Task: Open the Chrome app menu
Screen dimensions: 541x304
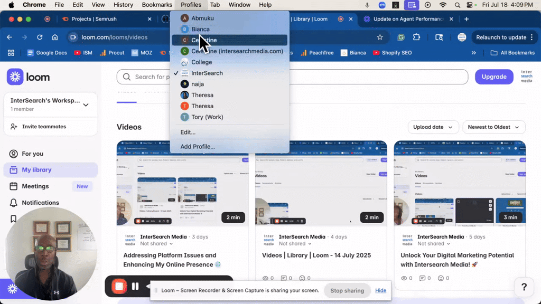Action: [34, 5]
